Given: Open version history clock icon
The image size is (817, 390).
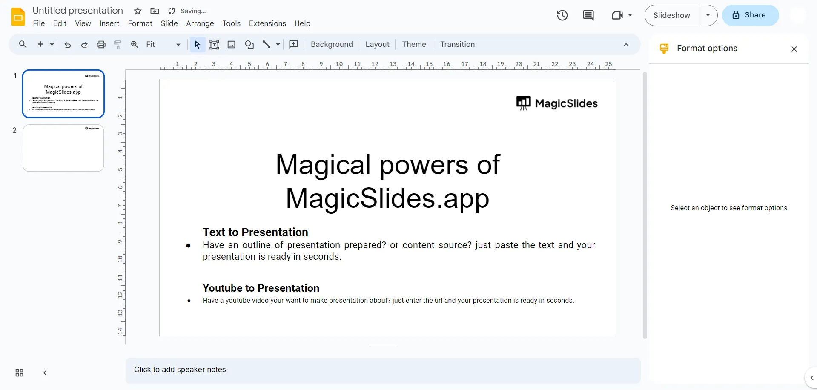Looking at the screenshot, I should click(x=562, y=15).
